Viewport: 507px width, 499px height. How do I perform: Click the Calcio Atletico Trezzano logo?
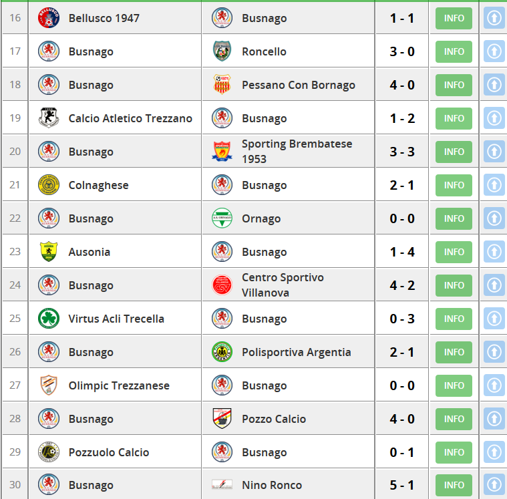[49, 118]
